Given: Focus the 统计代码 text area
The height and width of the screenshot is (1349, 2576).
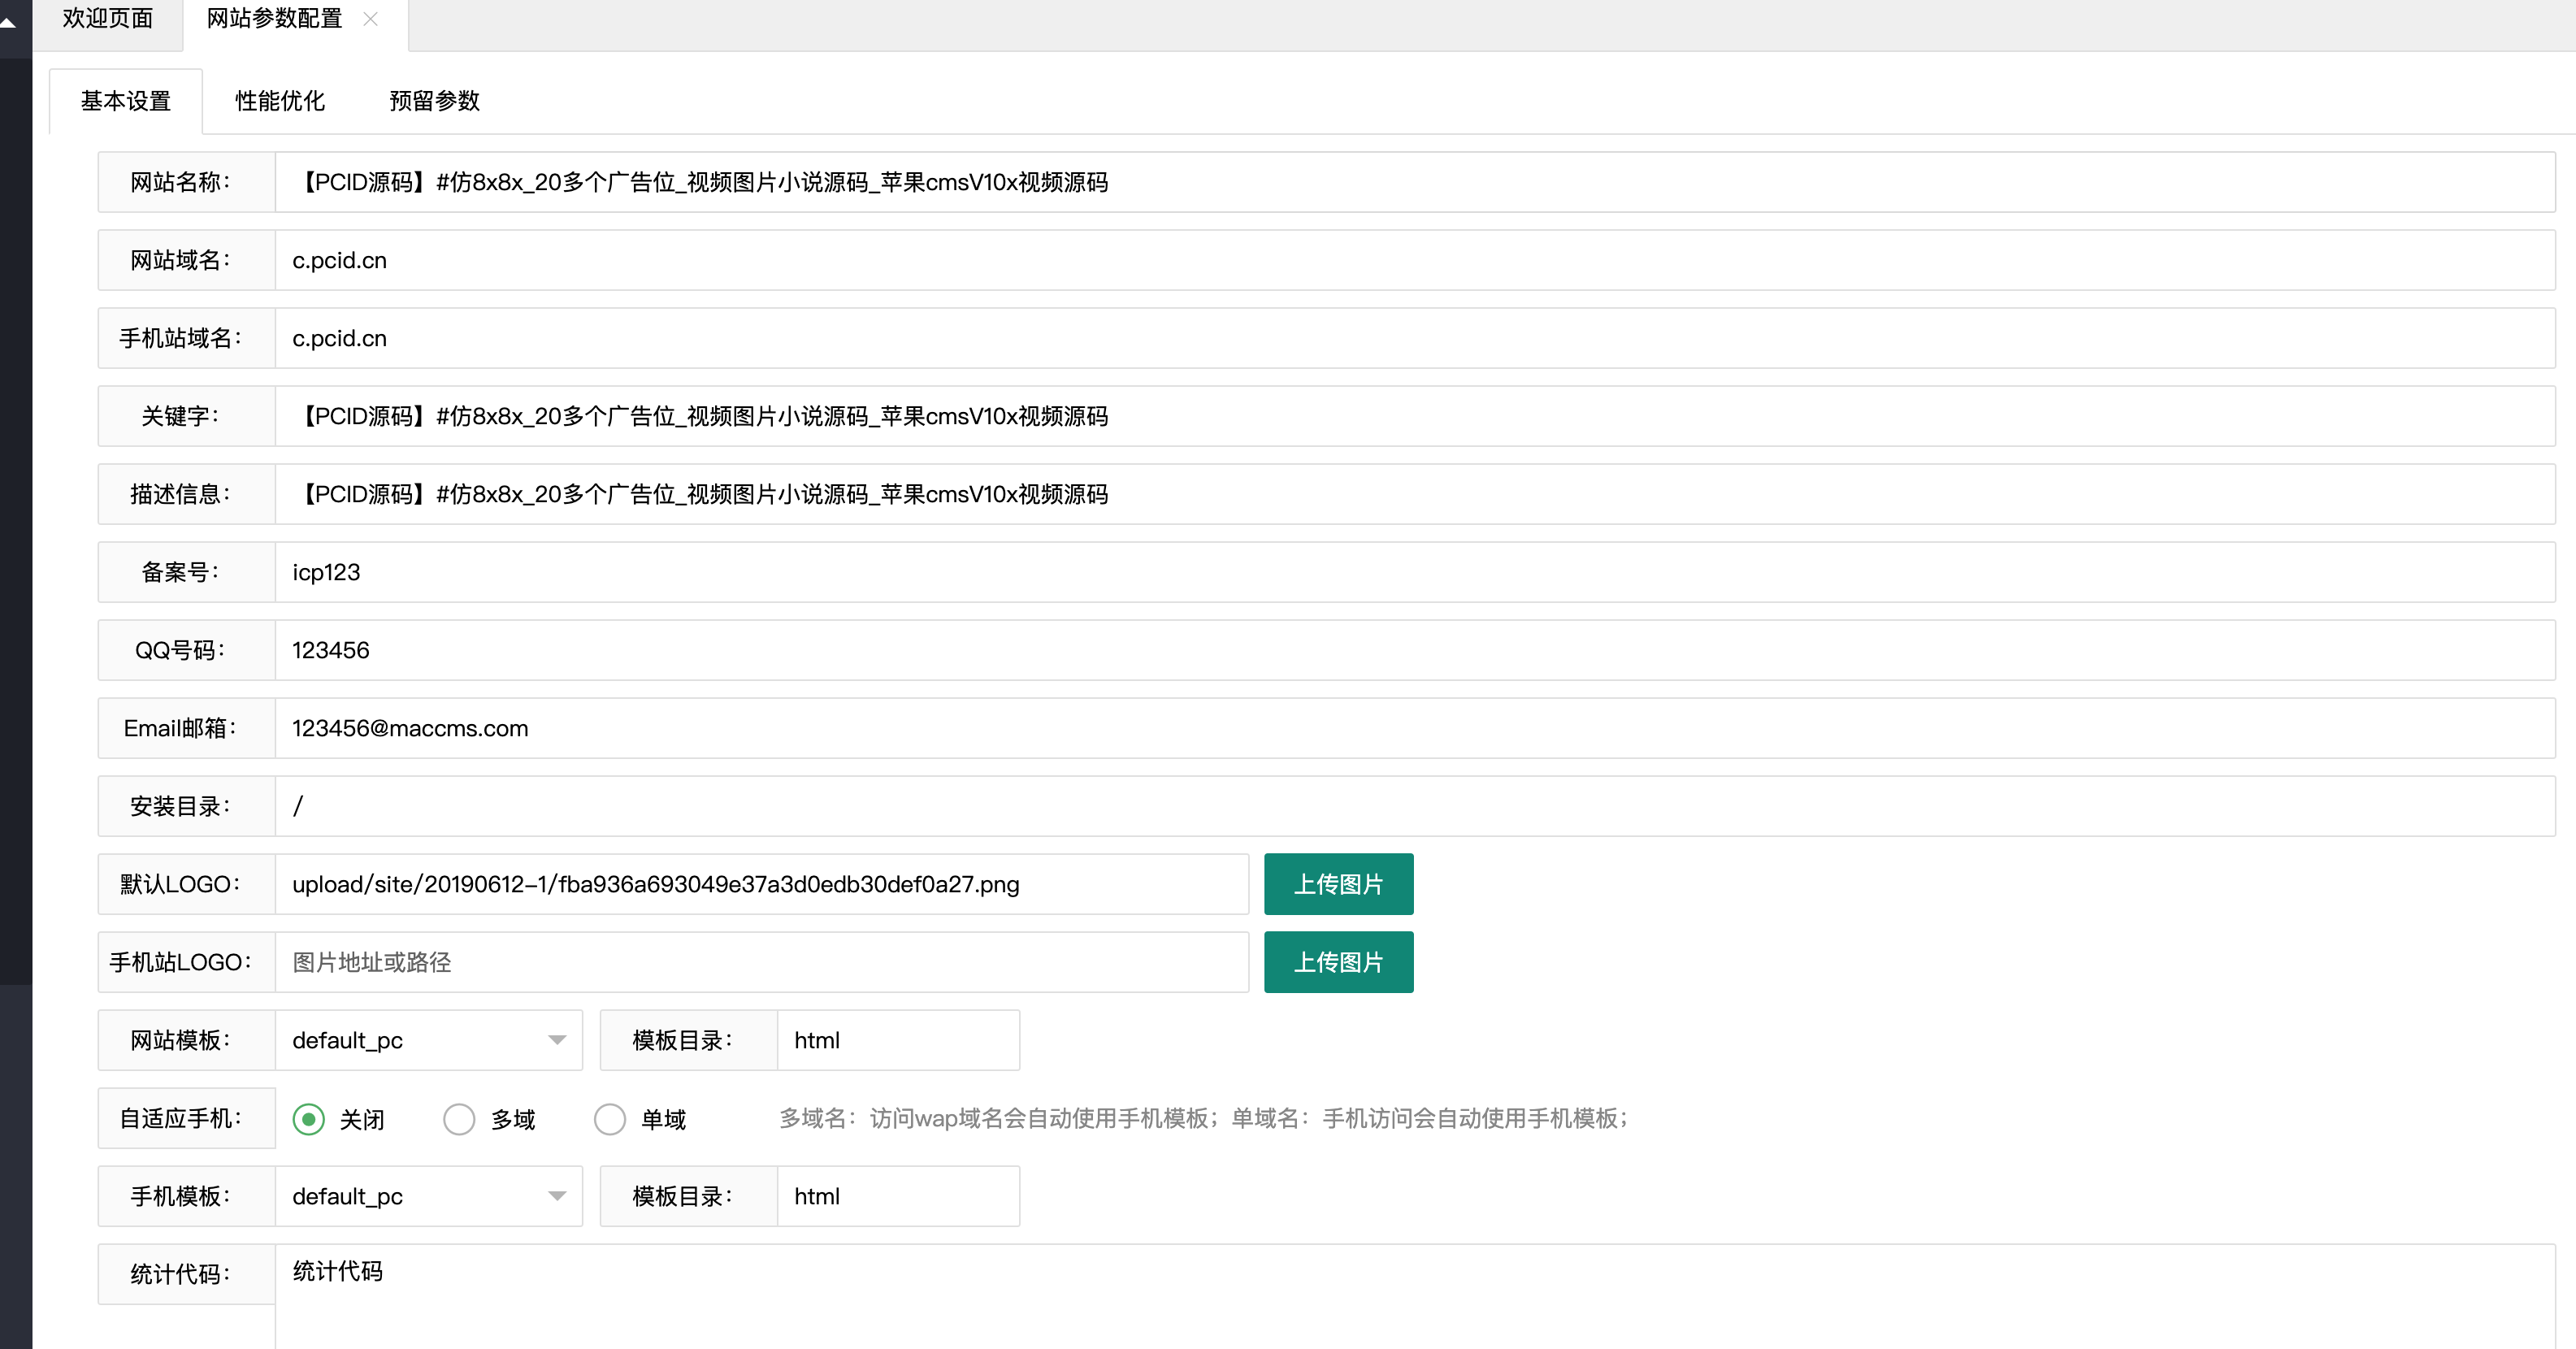Looking at the screenshot, I should coord(1415,1296).
